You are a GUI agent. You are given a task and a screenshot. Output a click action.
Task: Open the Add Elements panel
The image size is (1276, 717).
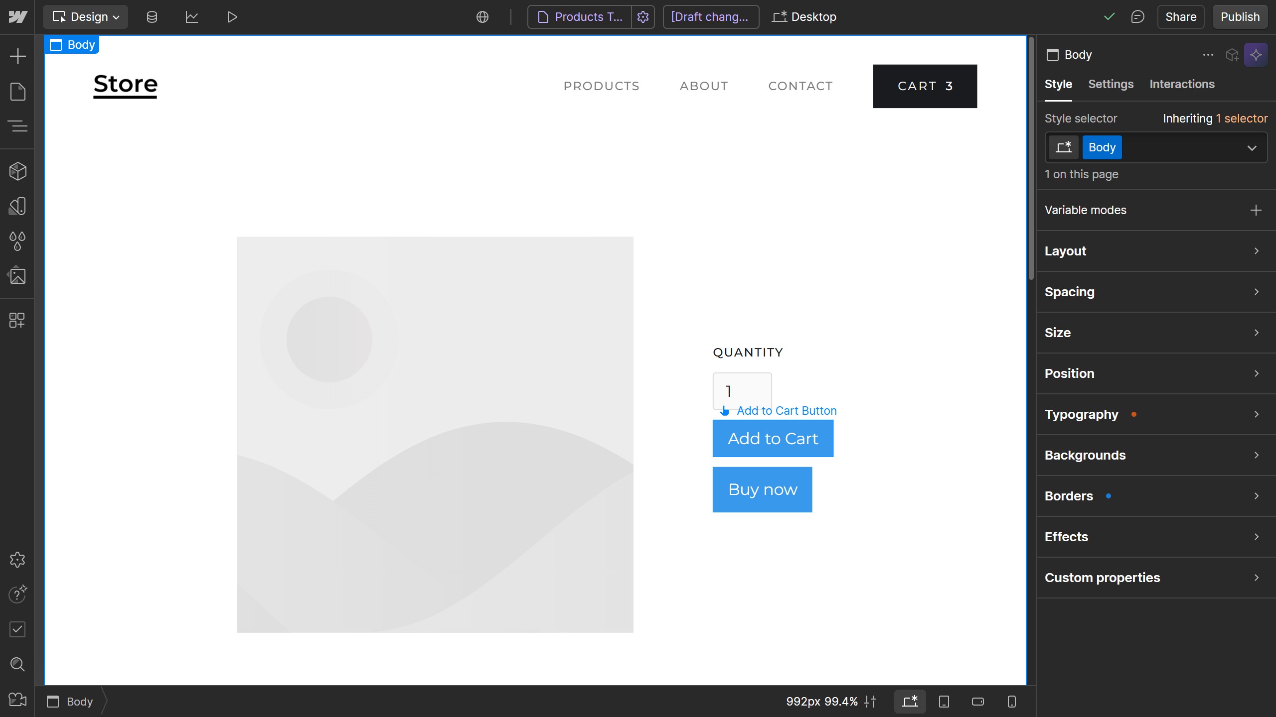coord(18,56)
